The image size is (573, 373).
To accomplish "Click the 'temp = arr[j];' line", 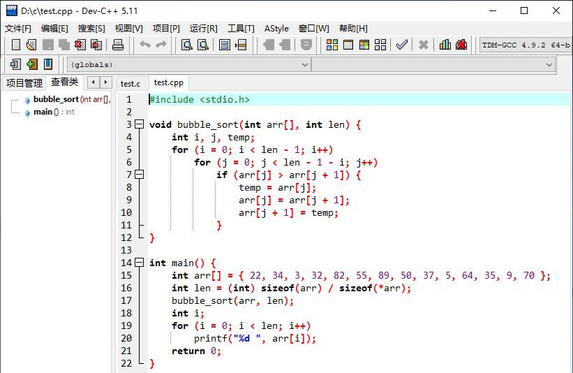I will 277,188.
